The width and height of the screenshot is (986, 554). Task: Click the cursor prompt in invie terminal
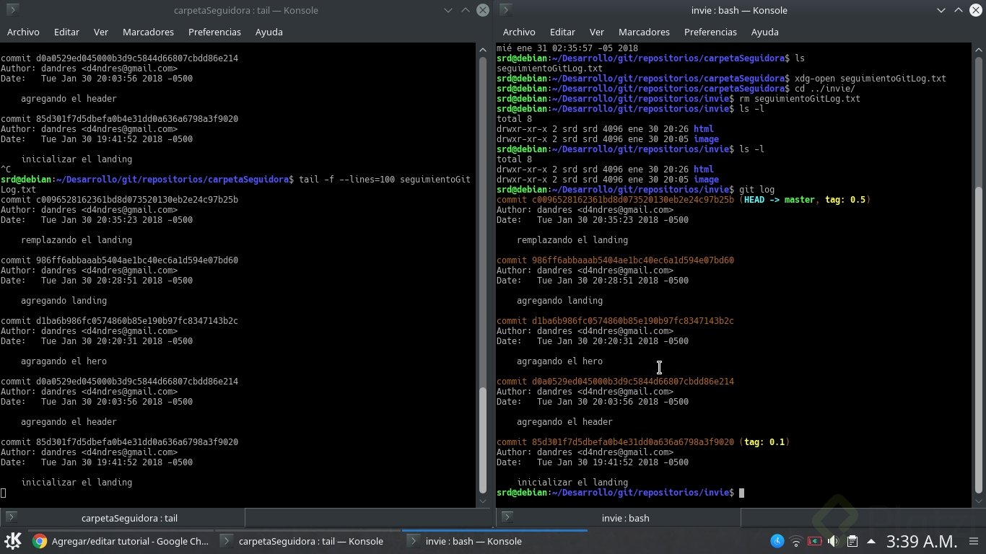741,493
